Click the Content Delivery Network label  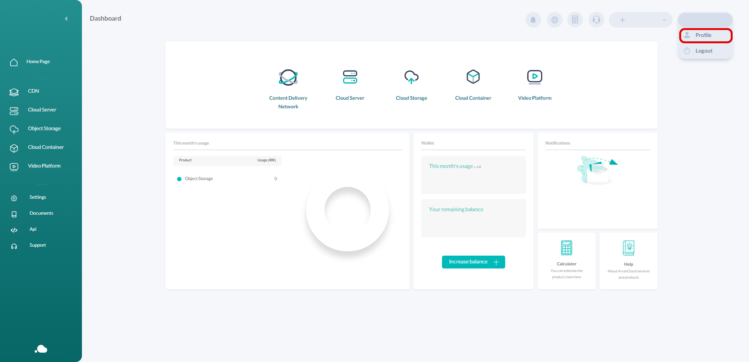click(x=288, y=102)
